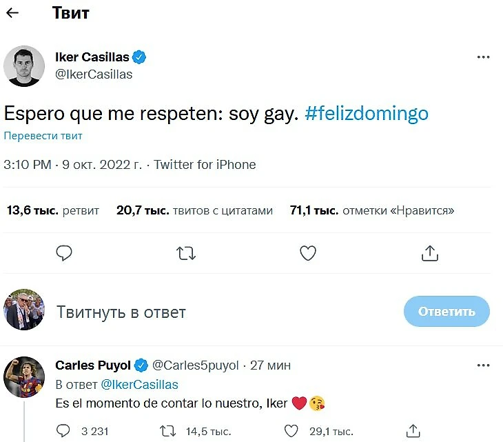The image size is (503, 442).
Task: Click the main tweet's retweet icon
Action: (x=186, y=253)
